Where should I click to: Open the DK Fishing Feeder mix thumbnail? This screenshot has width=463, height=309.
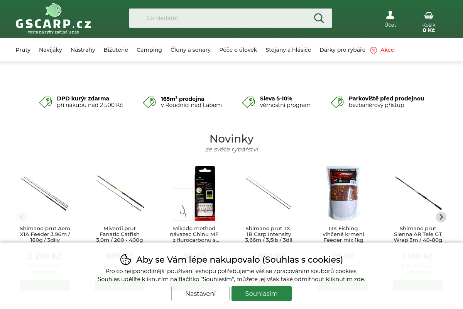click(x=343, y=193)
